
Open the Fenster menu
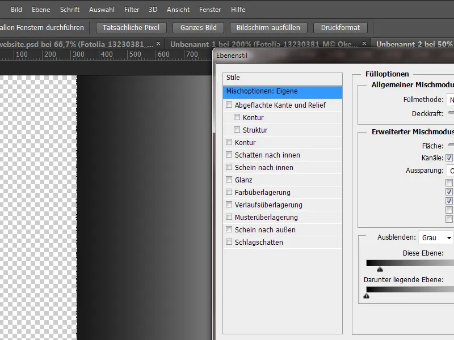[x=210, y=10]
